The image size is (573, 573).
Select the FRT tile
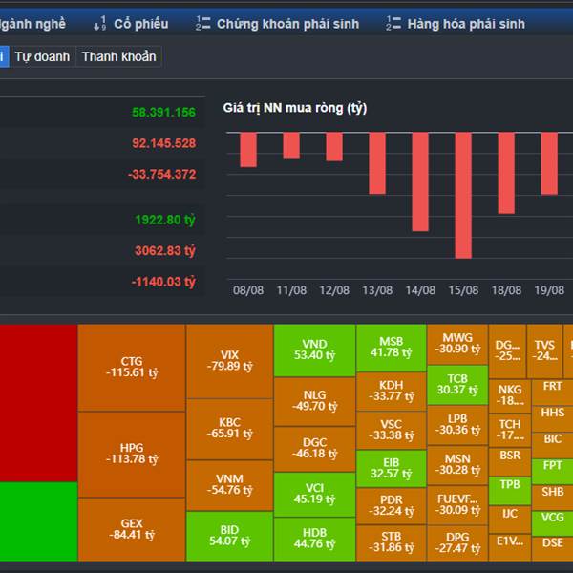click(x=553, y=393)
